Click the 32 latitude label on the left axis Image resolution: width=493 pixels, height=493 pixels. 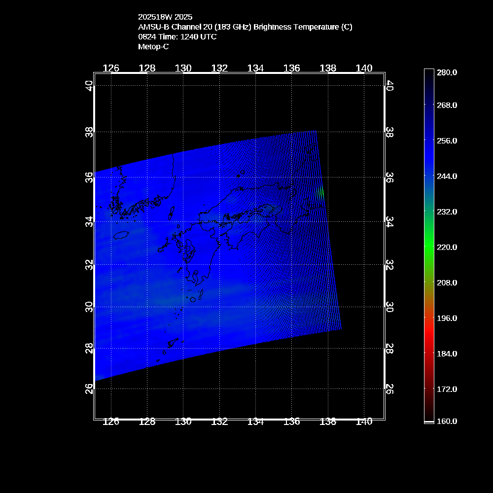[89, 264]
